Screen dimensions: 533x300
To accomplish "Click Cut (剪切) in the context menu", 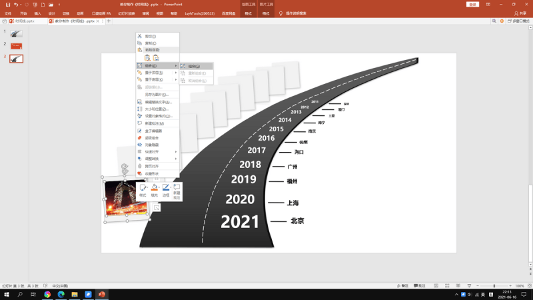I will coord(150,36).
